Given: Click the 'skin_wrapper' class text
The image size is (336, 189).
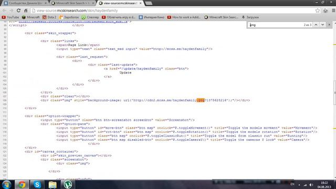Looking at the screenshot, I should [x=61, y=33].
